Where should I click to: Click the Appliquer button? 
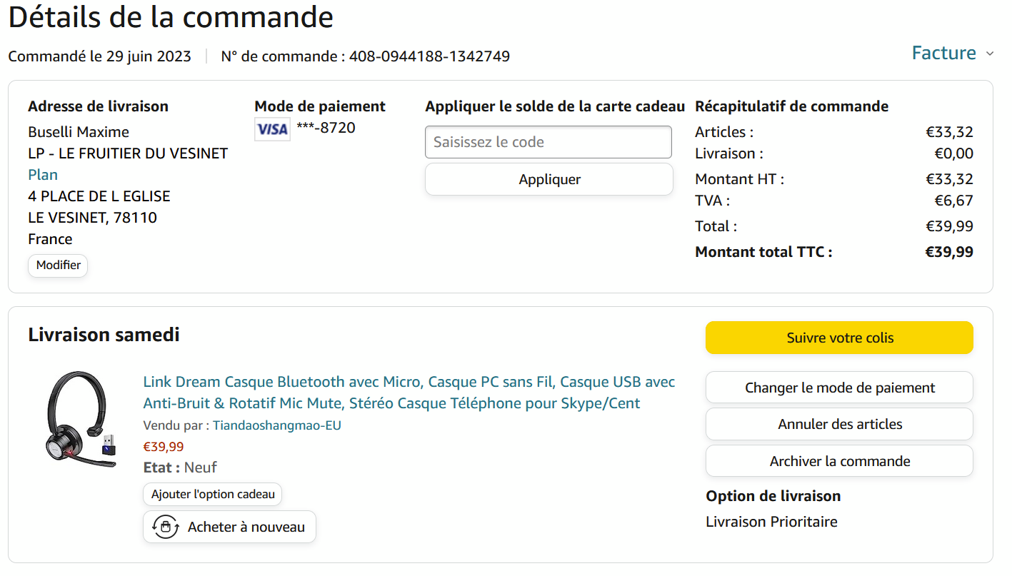pyautogui.click(x=549, y=179)
